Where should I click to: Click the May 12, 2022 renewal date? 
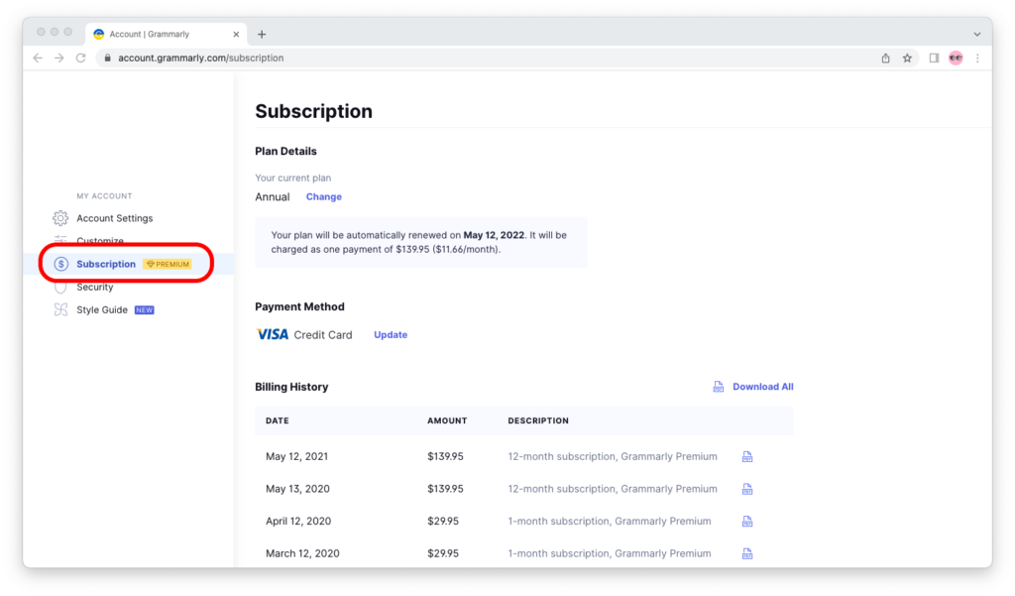(x=494, y=235)
